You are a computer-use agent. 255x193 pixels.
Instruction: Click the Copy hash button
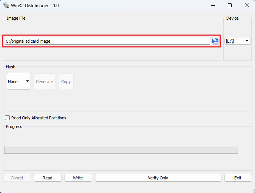(x=66, y=81)
